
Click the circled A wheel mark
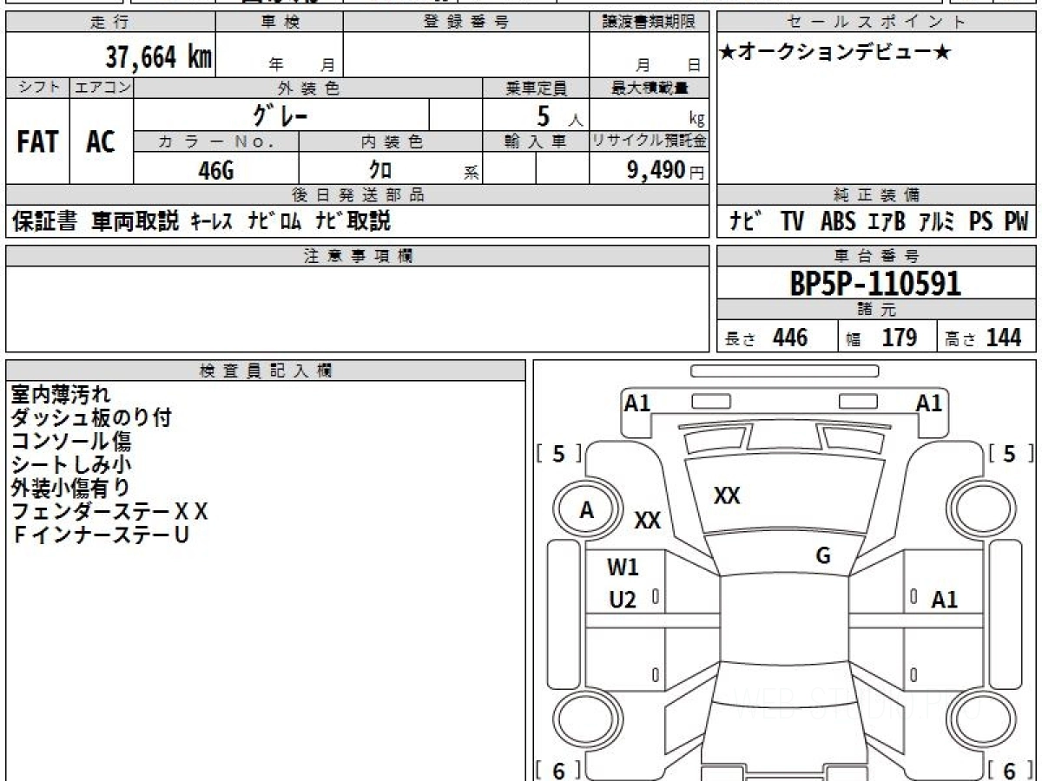[x=588, y=510]
